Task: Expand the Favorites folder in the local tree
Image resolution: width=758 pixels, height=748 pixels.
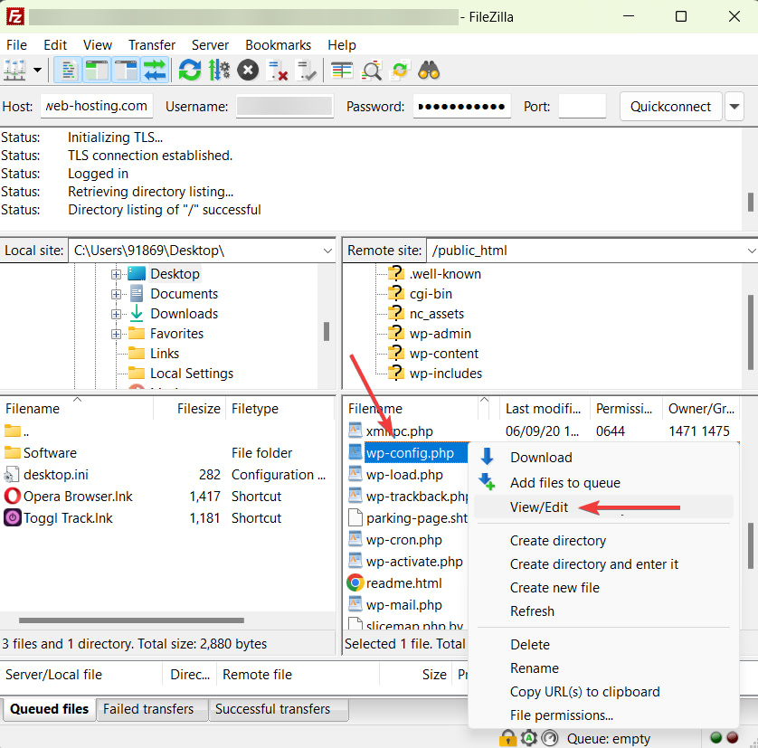Action: point(116,333)
